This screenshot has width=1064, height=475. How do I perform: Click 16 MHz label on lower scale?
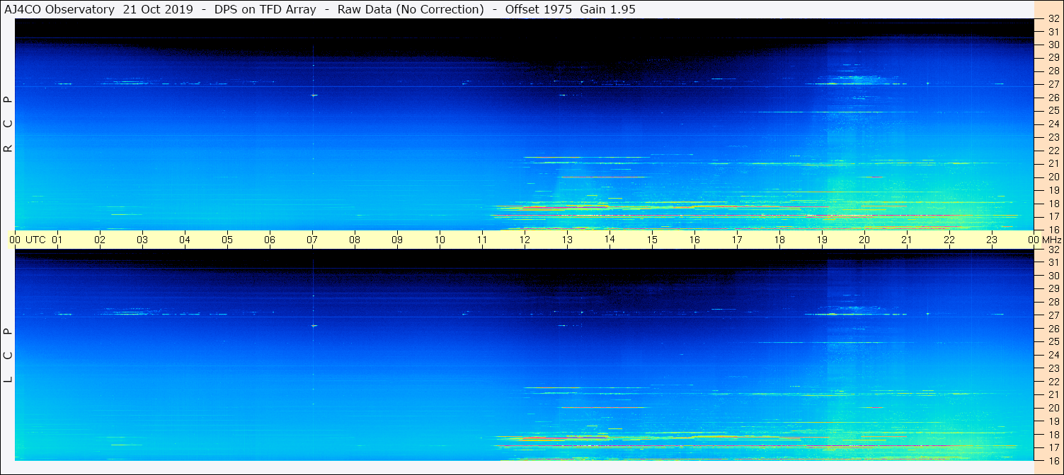point(1053,460)
